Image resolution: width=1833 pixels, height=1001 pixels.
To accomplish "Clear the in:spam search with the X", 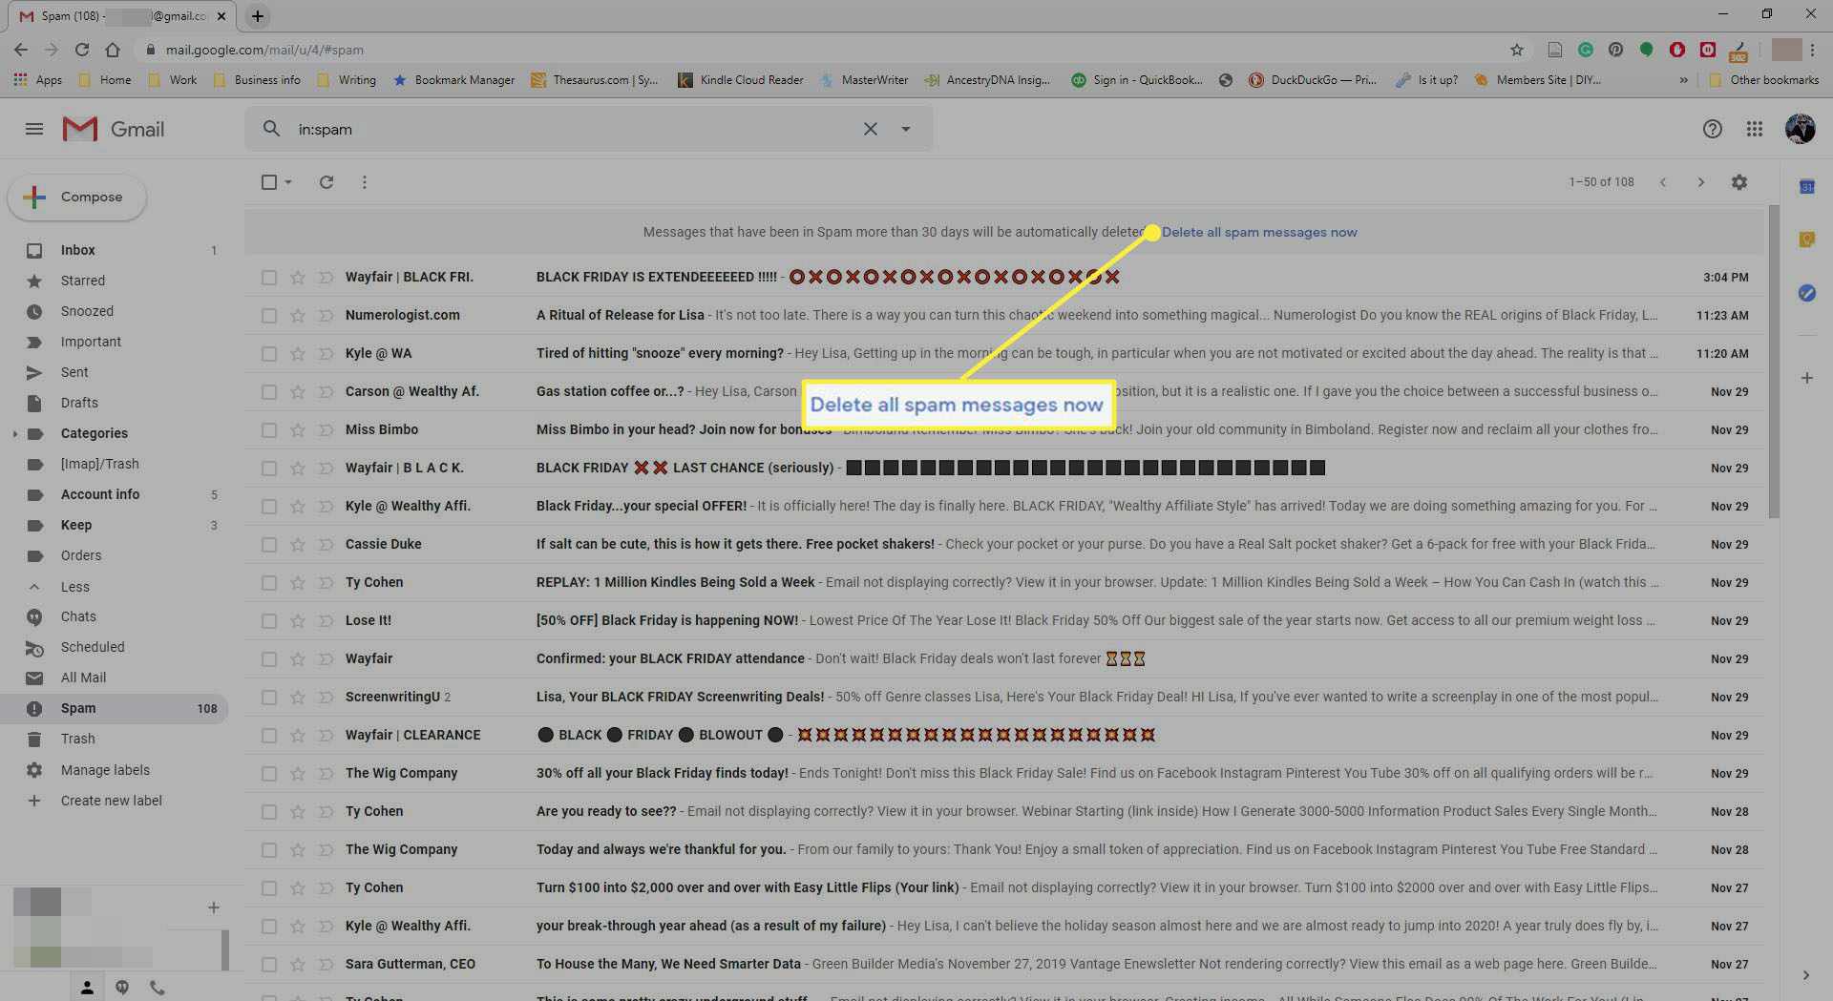I will pos(871,129).
